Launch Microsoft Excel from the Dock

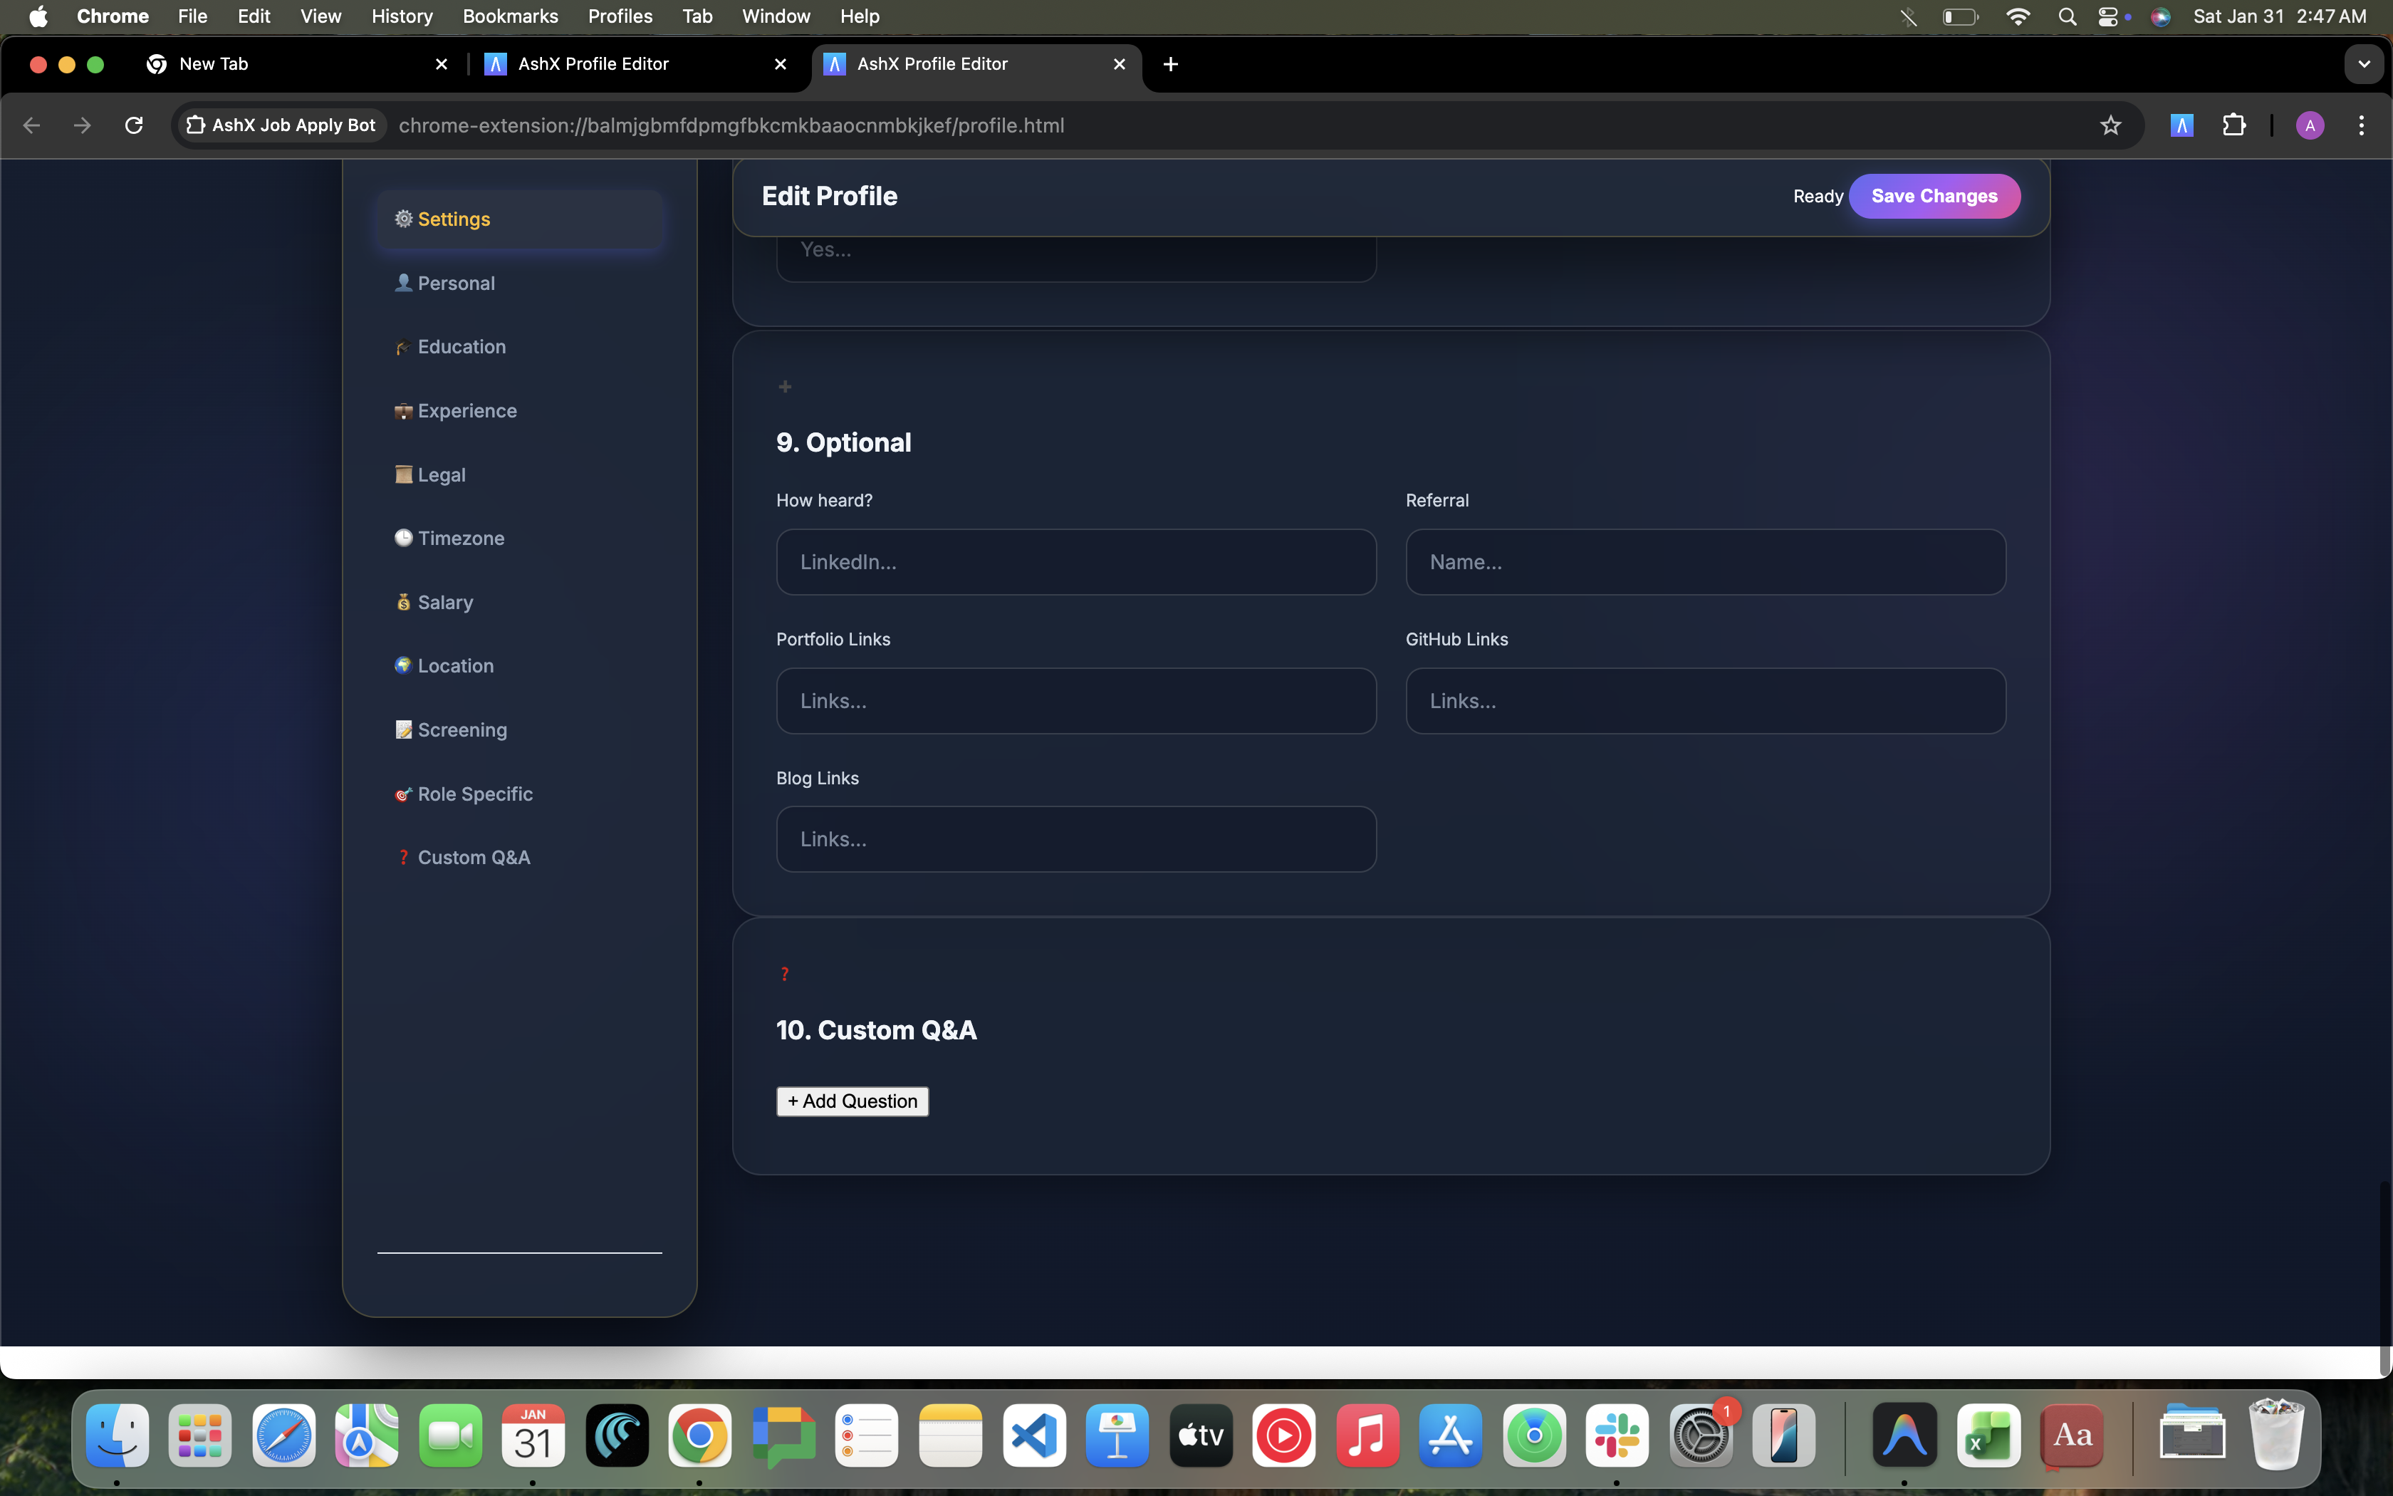[1988, 1435]
